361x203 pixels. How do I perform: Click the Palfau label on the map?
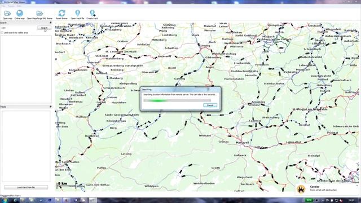pyautogui.click(x=102, y=168)
